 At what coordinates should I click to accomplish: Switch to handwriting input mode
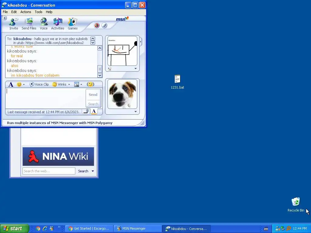point(86,112)
